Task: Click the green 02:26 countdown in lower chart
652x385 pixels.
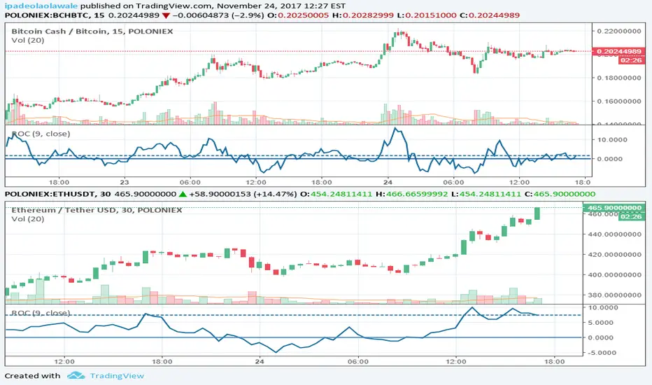Action: pyautogui.click(x=632, y=217)
